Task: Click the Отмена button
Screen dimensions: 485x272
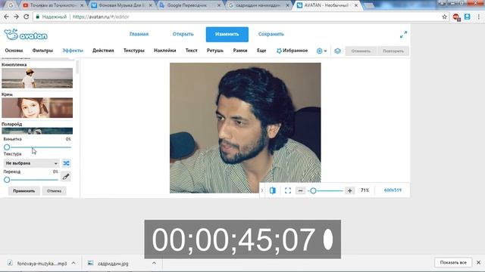Action: 54,191
